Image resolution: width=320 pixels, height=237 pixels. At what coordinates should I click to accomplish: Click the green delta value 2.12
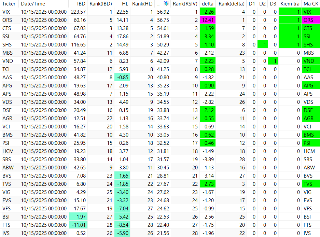coord(208,110)
